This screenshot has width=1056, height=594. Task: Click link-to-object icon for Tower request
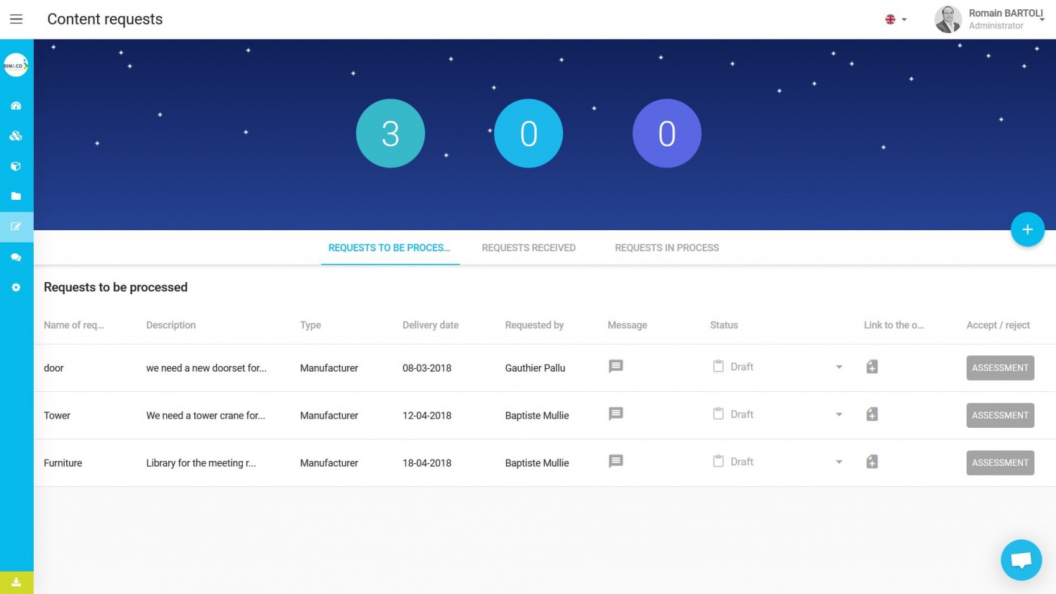coord(872,415)
